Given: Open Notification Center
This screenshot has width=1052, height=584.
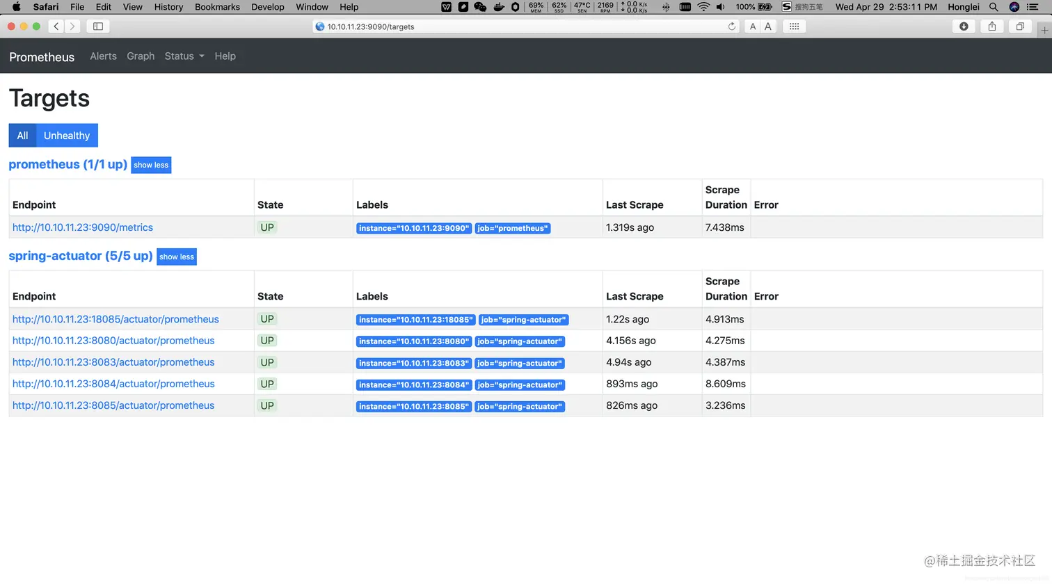Looking at the screenshot, I should tap(1033, 7).
